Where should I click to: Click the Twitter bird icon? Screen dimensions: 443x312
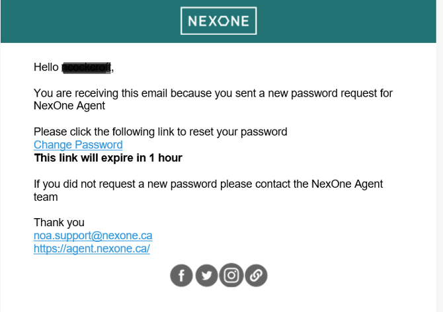pos(207,276)
